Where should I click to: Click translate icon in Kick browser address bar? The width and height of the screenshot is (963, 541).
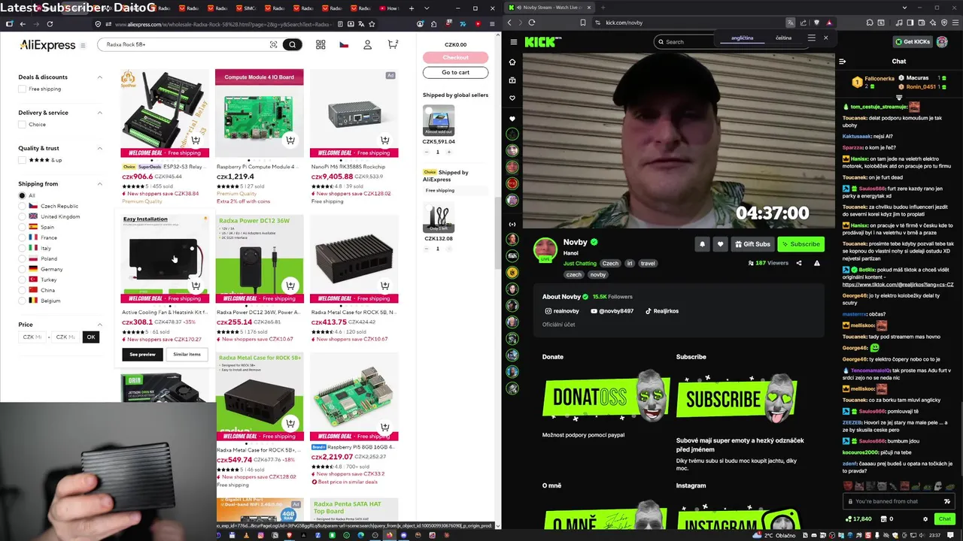tap(790, 23)
